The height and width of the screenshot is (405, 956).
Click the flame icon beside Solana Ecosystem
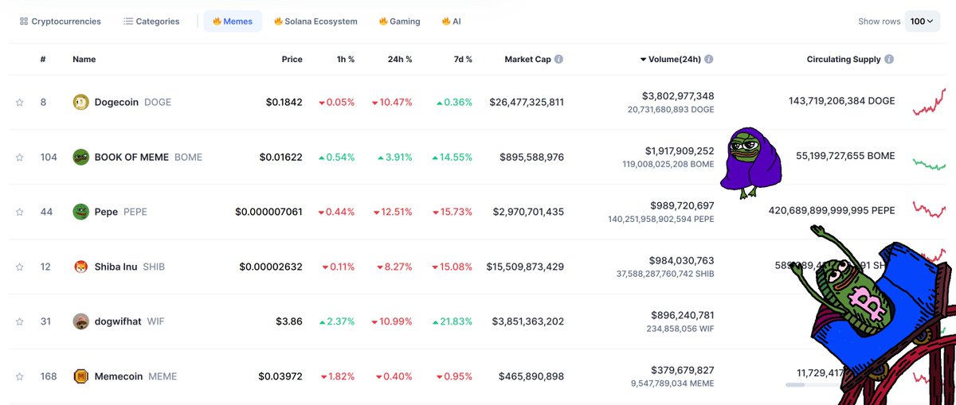click(278, 21)
